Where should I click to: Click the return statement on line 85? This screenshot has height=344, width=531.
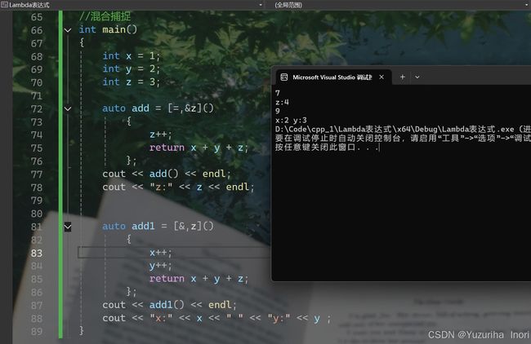coord(199,279)
